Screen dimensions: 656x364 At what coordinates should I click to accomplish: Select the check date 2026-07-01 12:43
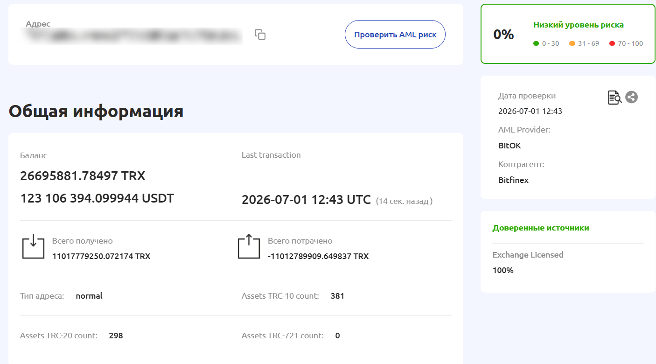(x=530, y=111)
